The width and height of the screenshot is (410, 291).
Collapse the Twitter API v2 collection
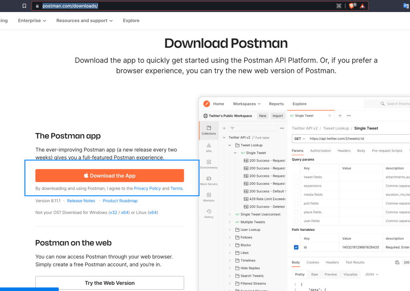[x=224, y=137]
